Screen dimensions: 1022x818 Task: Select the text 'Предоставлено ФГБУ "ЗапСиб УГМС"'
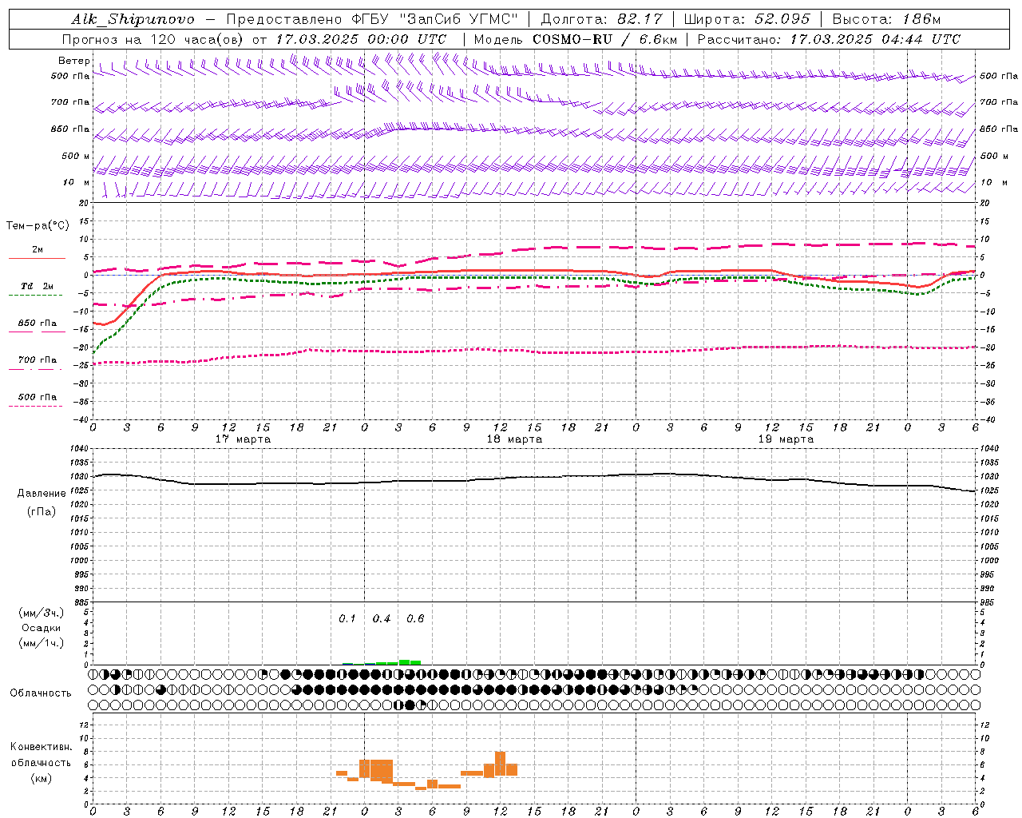point(372,19)
